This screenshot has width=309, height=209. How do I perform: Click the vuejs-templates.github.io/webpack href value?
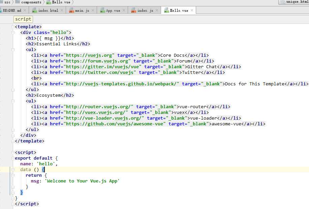click(121, 84)
